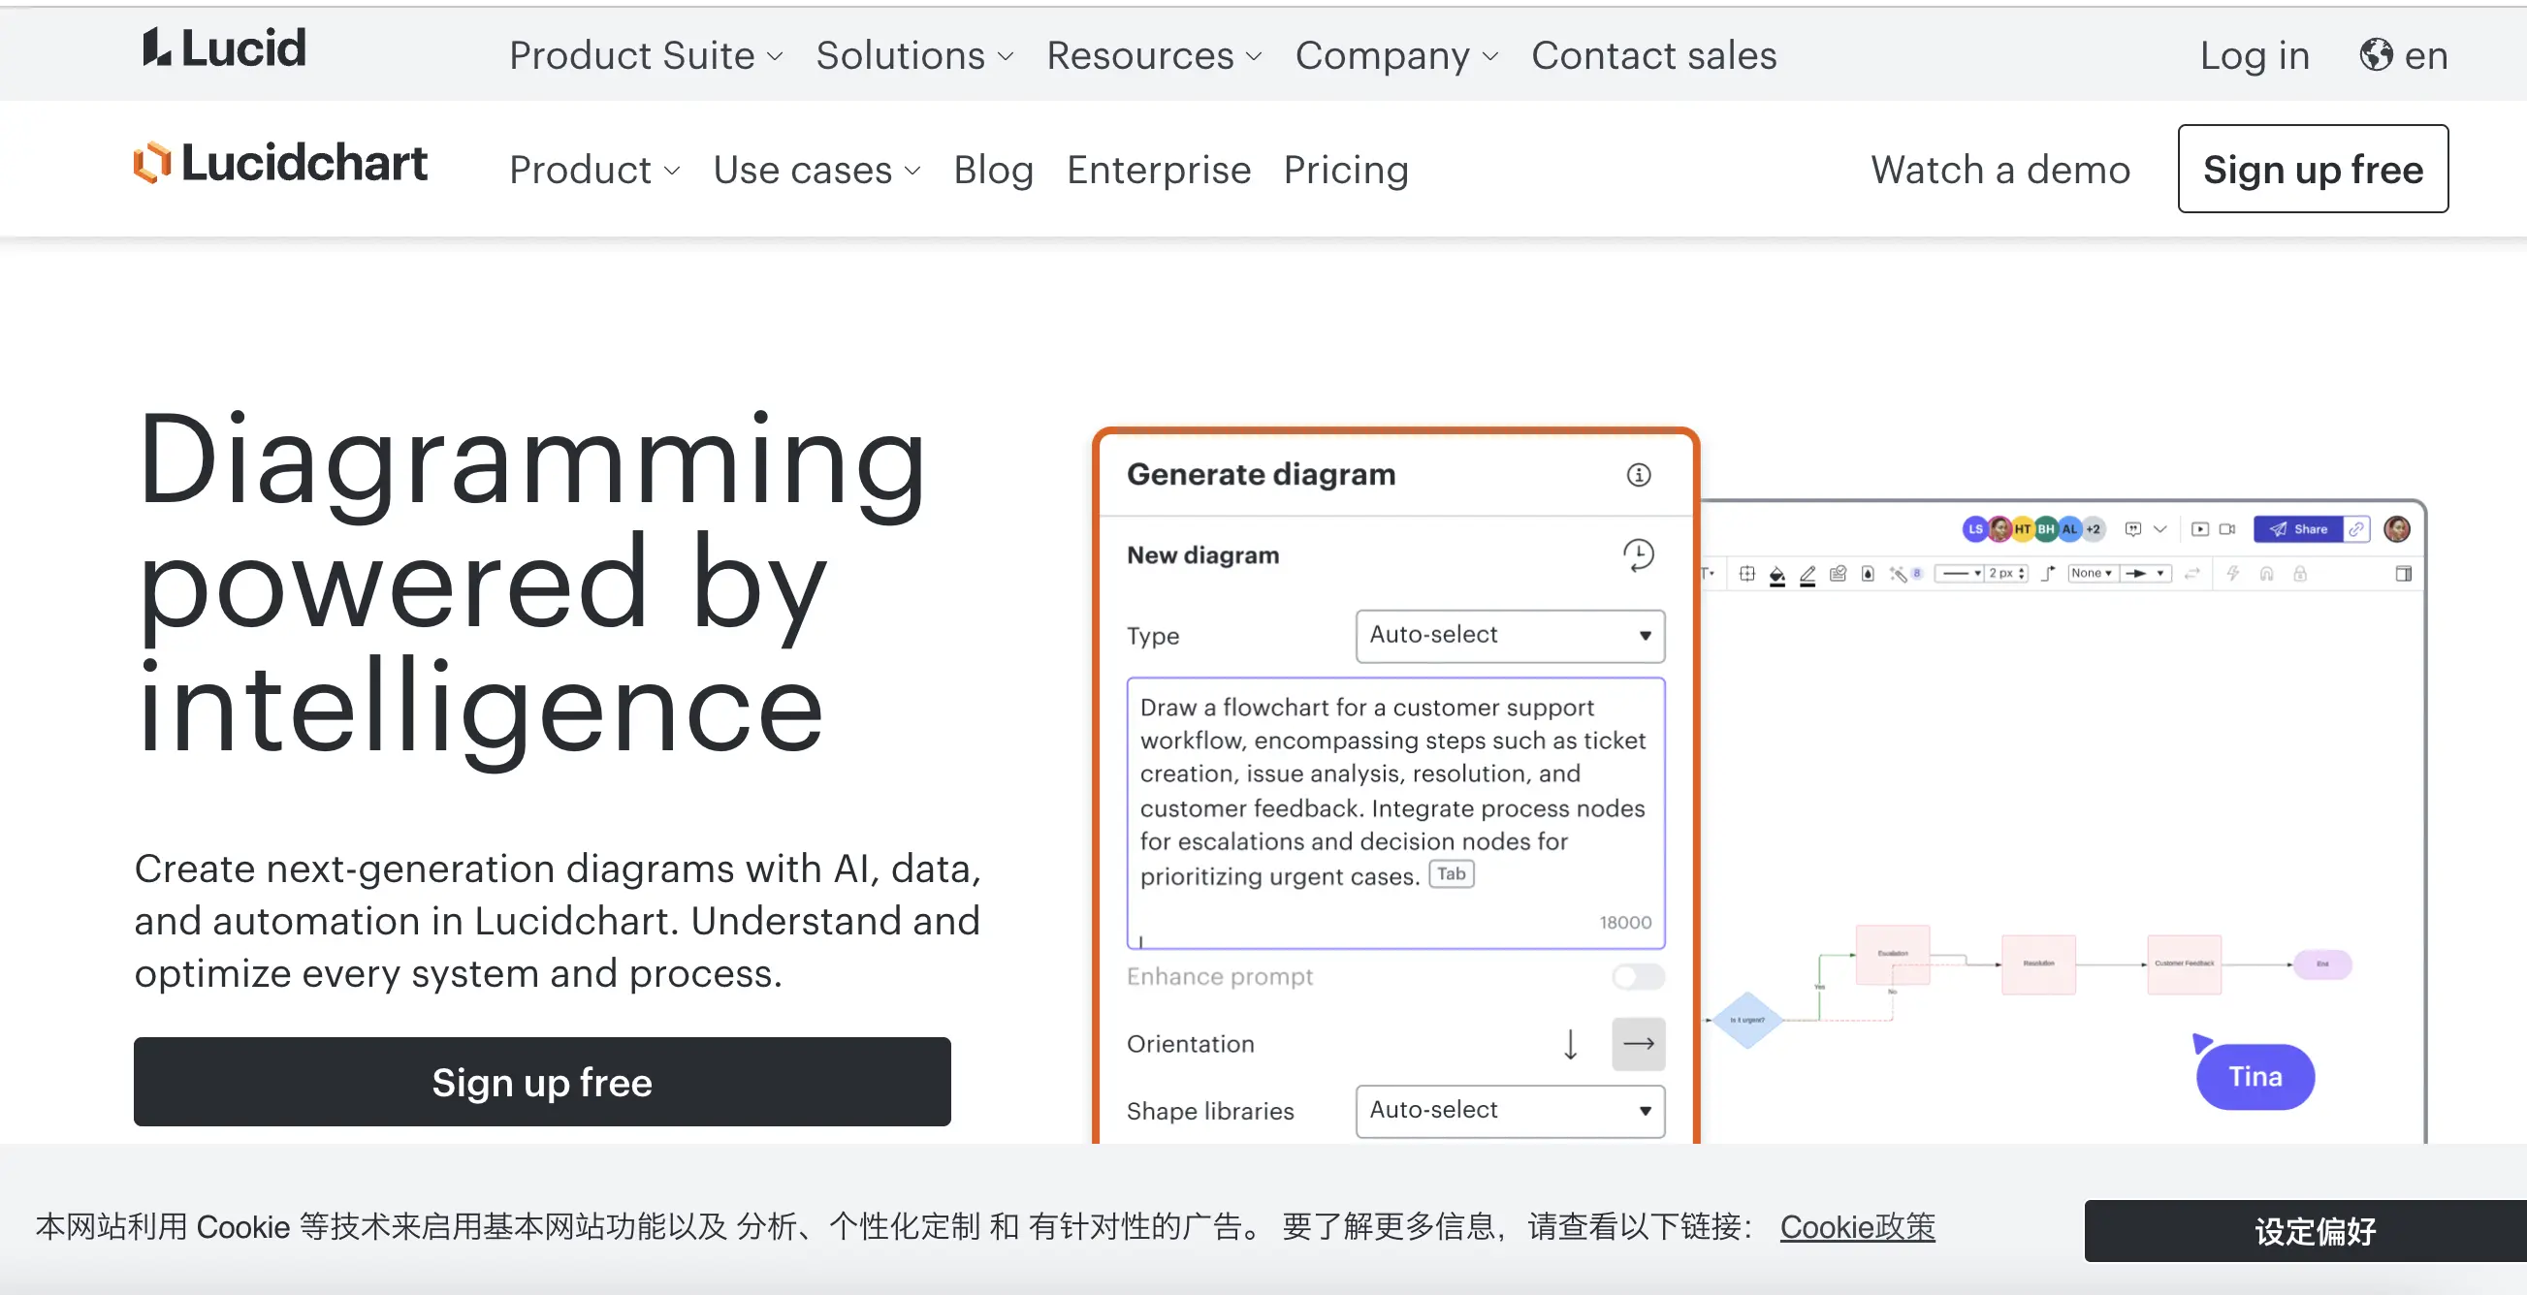Click the video camera icon
This screenshot has width=2527, height=1295.
coord(2227,529)
